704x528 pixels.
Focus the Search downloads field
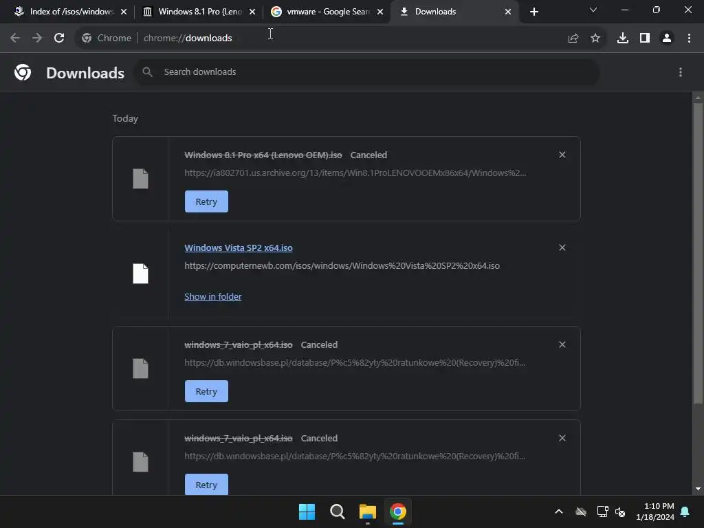pos(367,71)
